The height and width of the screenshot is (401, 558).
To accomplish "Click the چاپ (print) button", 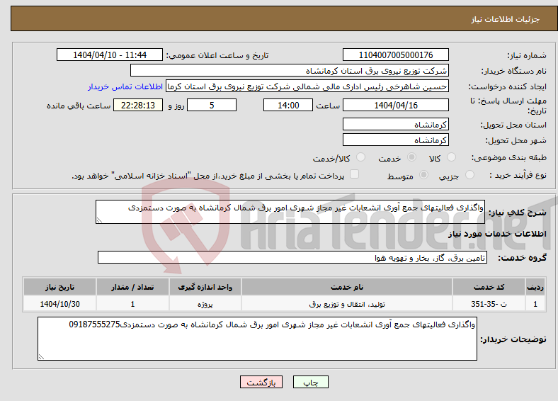I will pyautogui.click(x=310, y=382).
